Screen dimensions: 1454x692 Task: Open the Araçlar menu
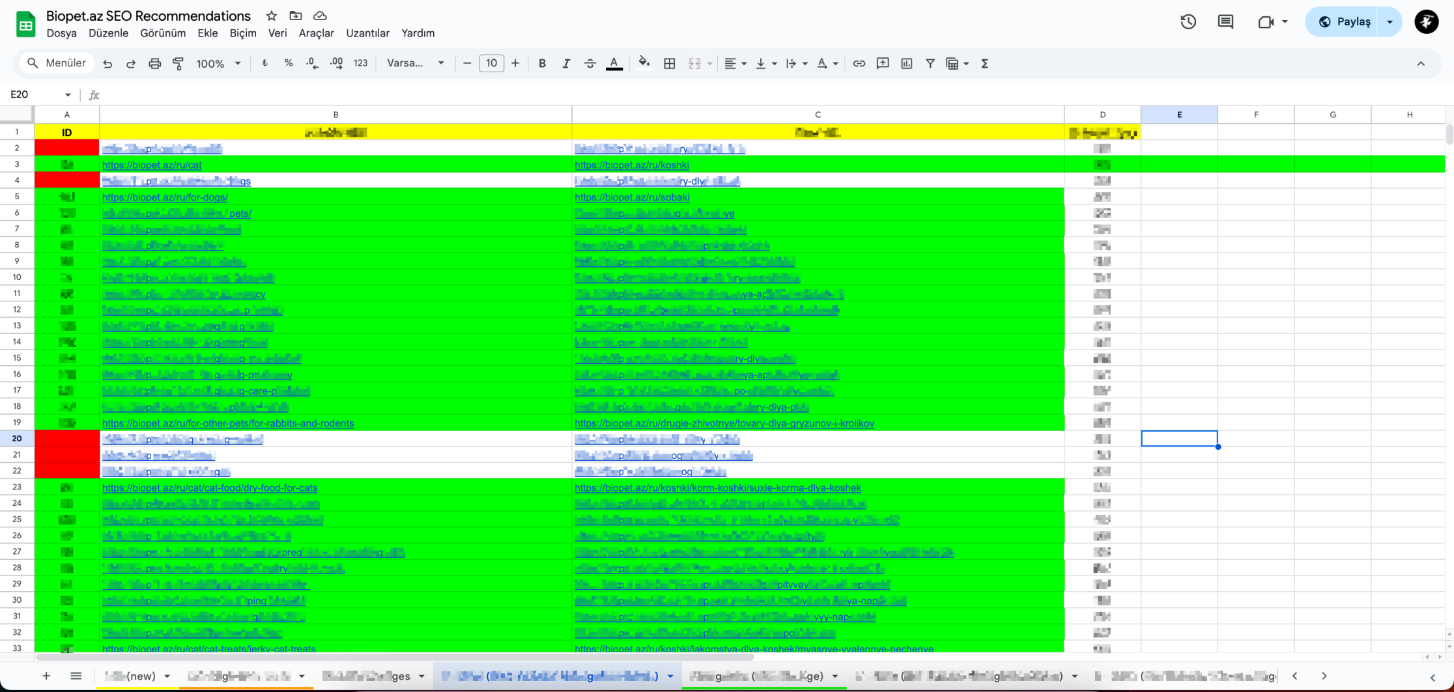click(x=316, y=33)
